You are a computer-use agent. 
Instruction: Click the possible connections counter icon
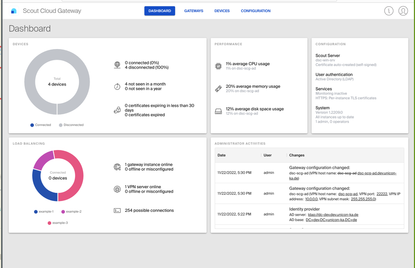coord(117,211)
